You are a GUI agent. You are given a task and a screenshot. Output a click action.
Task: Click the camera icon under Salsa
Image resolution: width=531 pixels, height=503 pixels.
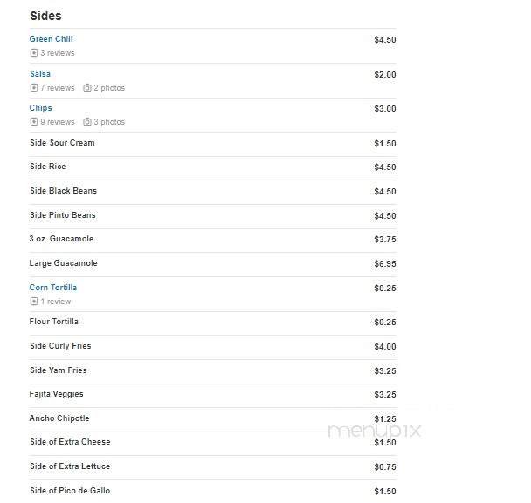(87, 88)
